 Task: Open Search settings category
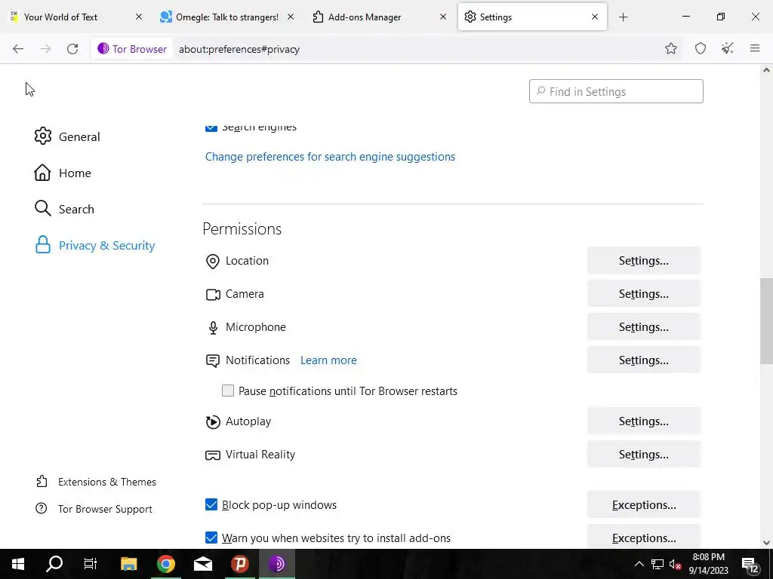coord(64,209)
